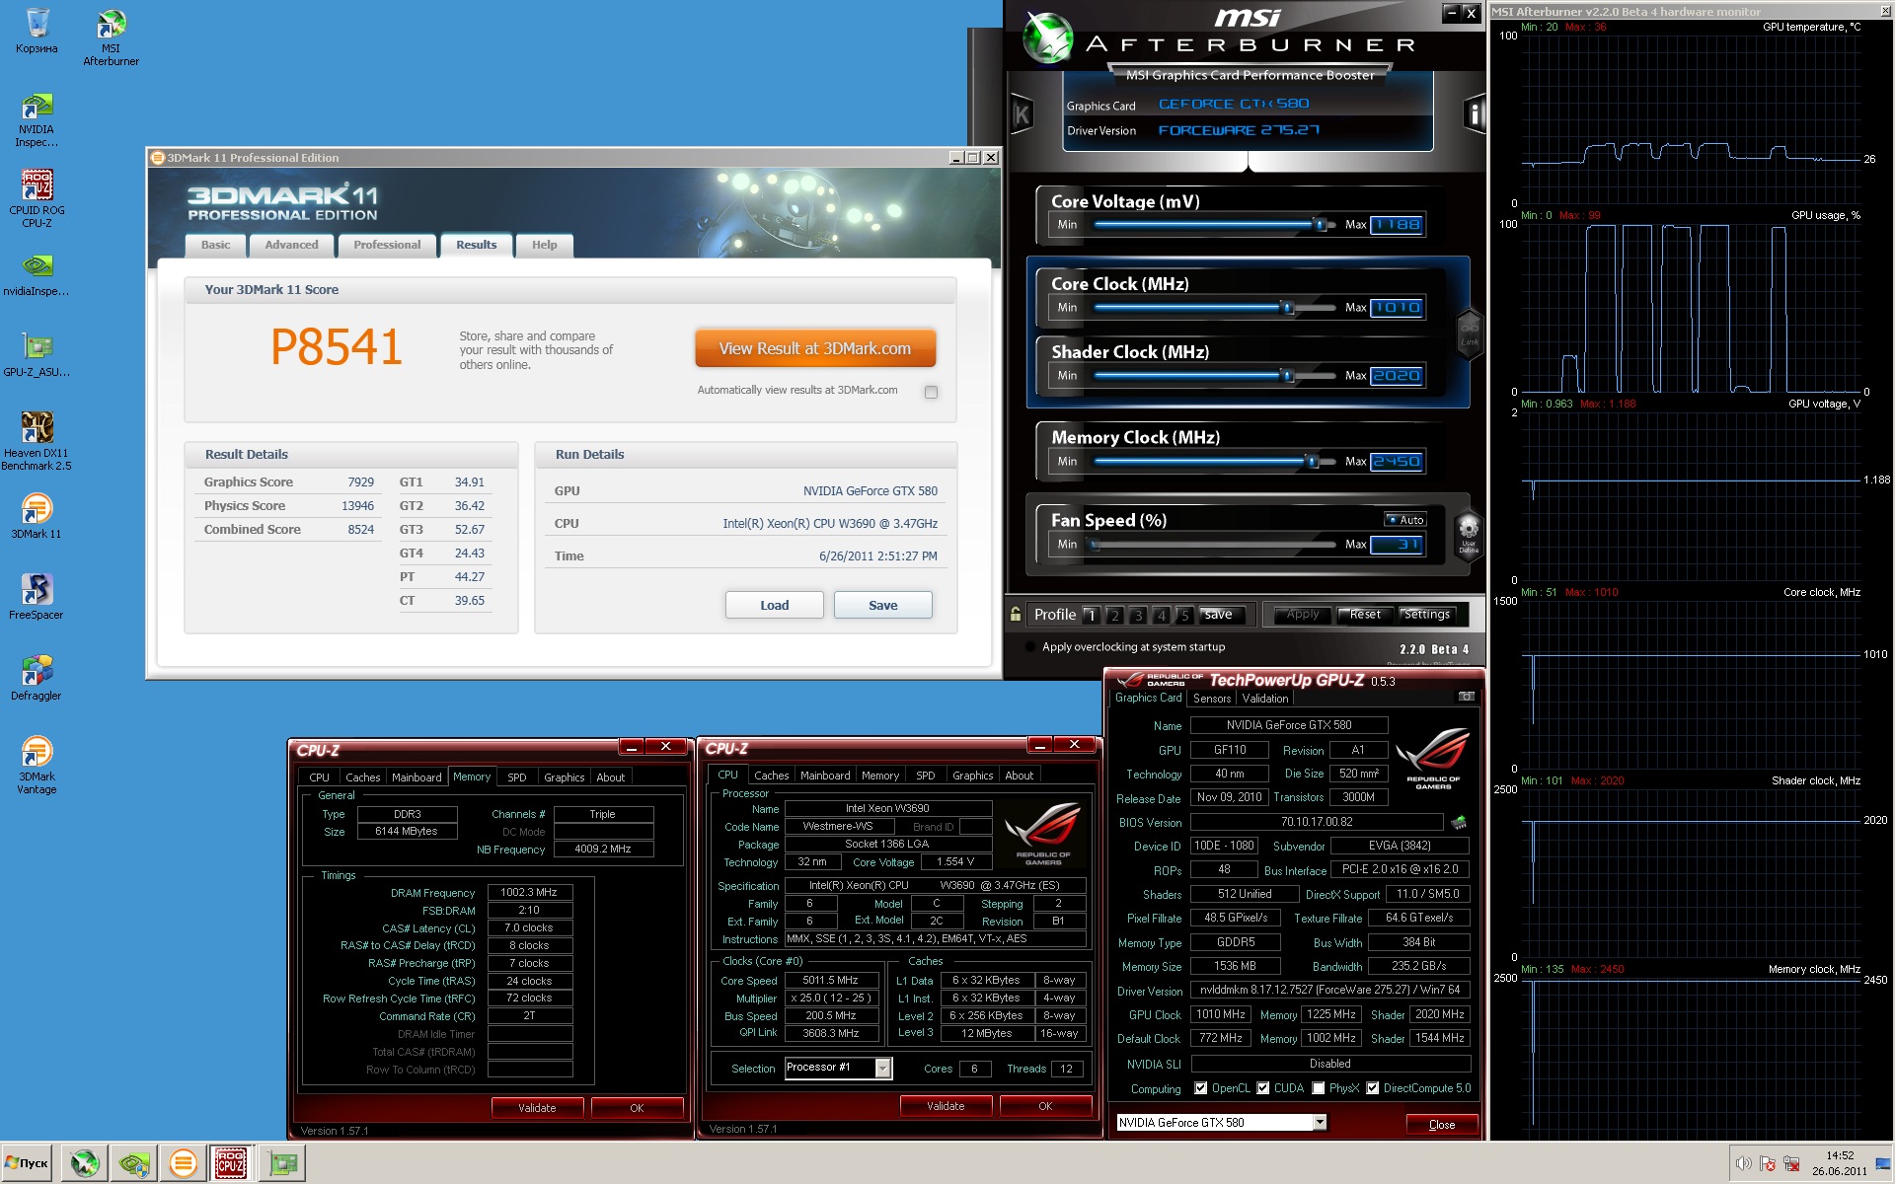Click the Afterburner Settings button
This screenshot has width=1895, height=1184.
(1427, 615)
